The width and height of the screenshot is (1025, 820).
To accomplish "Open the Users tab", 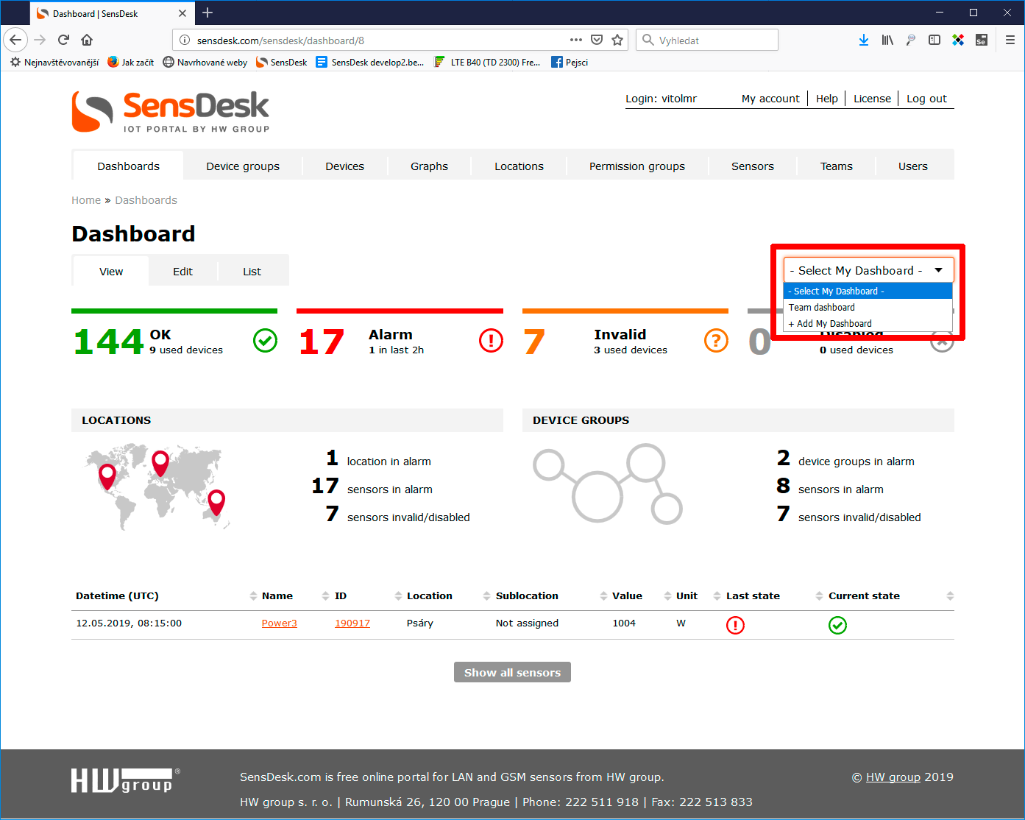I will 912,166.
